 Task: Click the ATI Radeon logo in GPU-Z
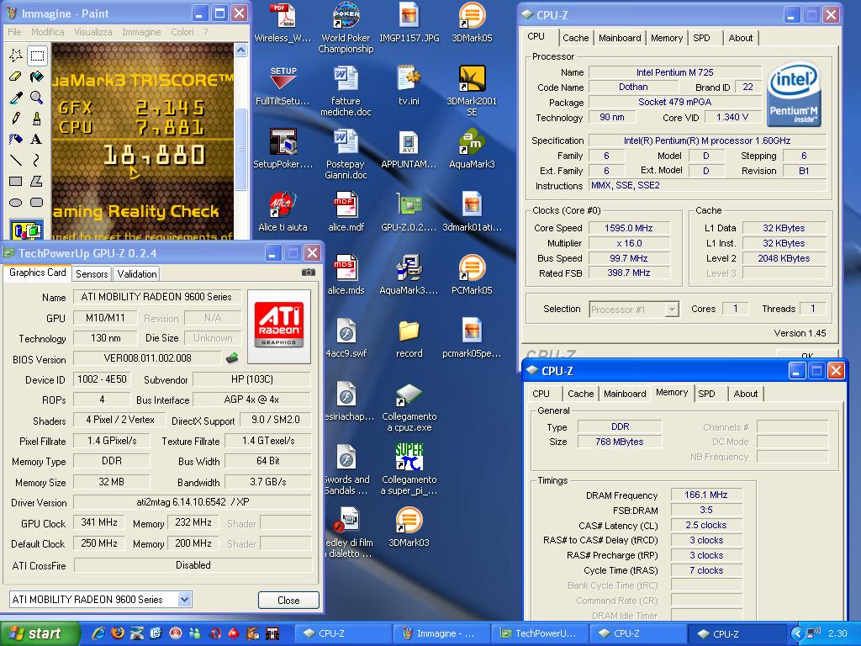coord(279,326)
